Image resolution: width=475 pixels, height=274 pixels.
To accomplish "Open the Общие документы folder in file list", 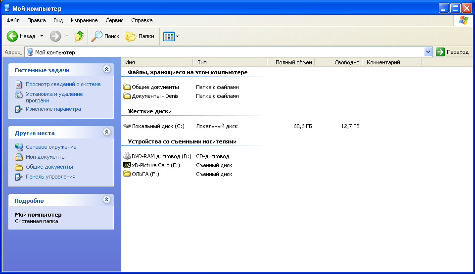I will (x=155, y=87).
